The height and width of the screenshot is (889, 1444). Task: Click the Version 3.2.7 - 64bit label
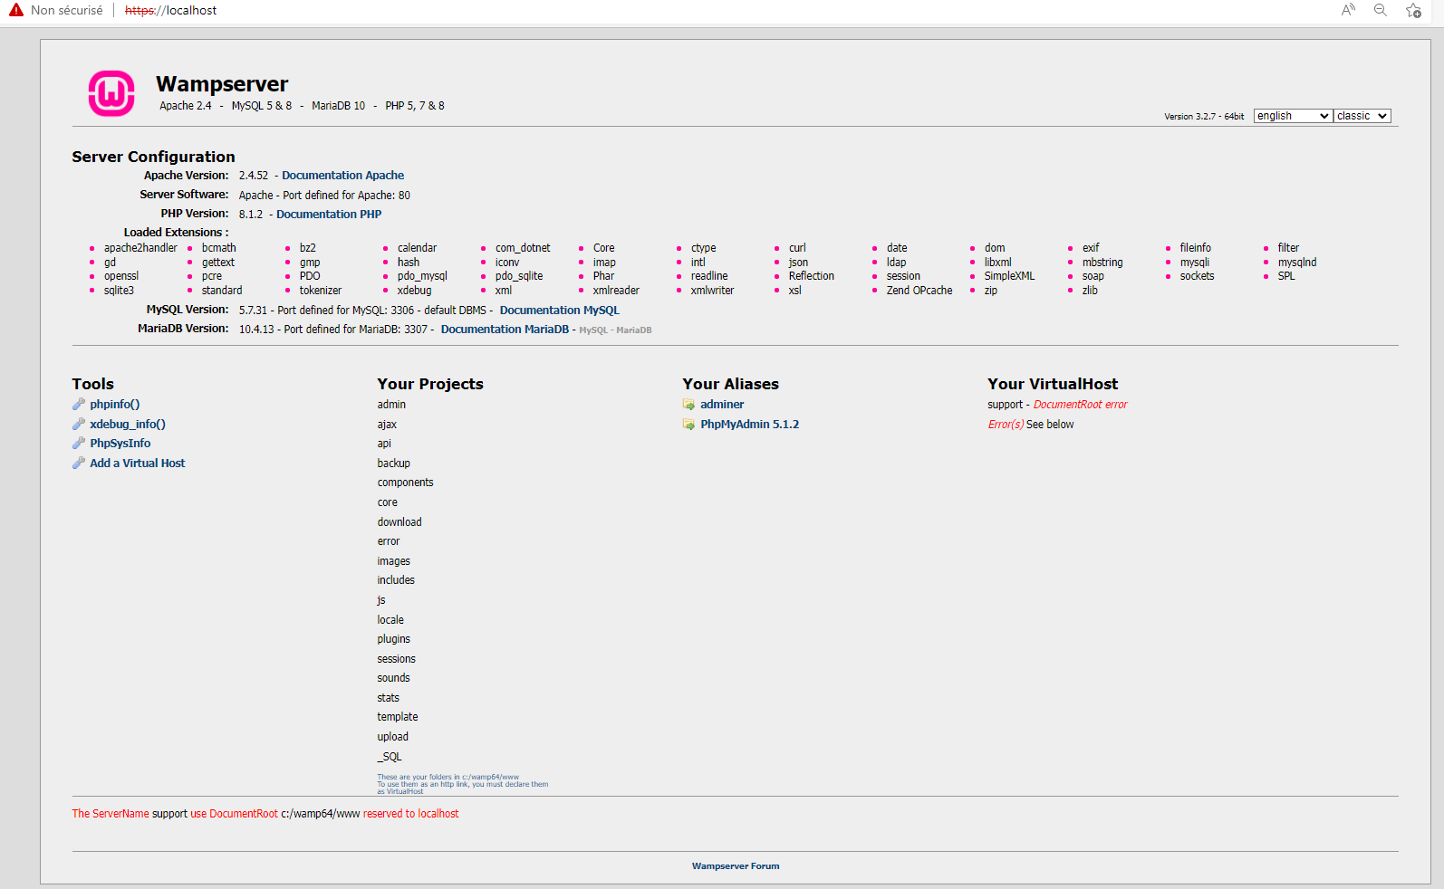(x=1204, y=117)
